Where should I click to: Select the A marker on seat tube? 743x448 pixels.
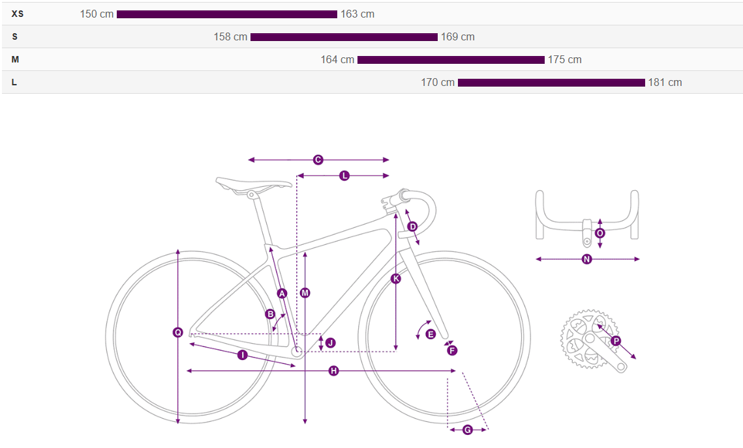coord(282,293)
